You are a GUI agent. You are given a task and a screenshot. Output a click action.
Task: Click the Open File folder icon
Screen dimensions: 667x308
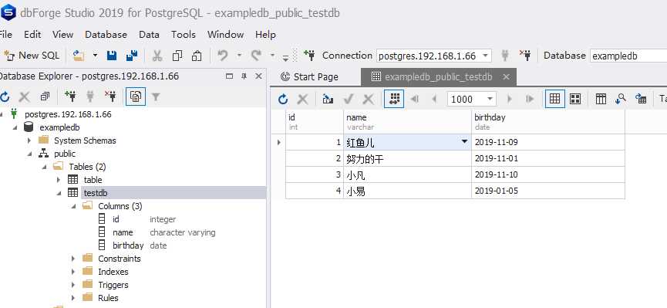pyautogui.click(x=79, y=56)
